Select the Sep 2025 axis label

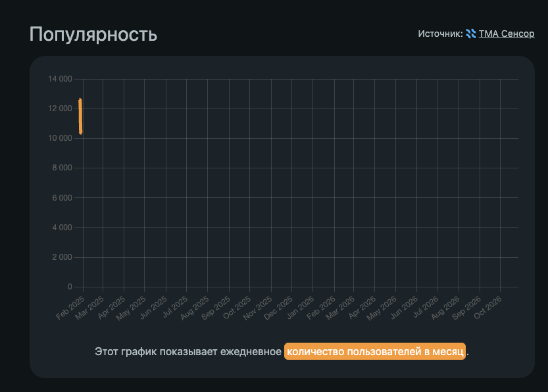[x=216, y=308]
